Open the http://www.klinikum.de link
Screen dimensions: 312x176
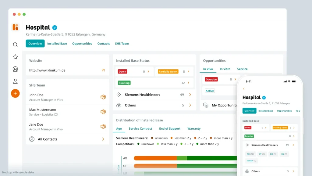coord(47,70)
